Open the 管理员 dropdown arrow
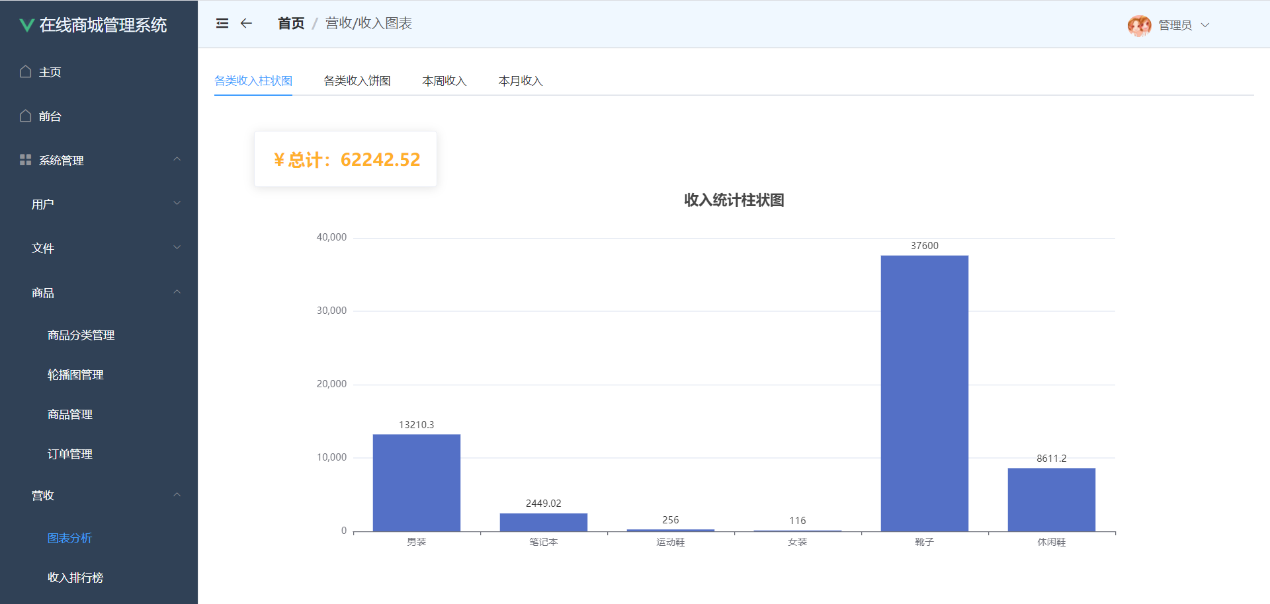 coord(1205,25)
